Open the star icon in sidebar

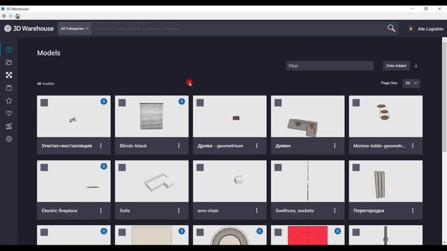(9, 100)
